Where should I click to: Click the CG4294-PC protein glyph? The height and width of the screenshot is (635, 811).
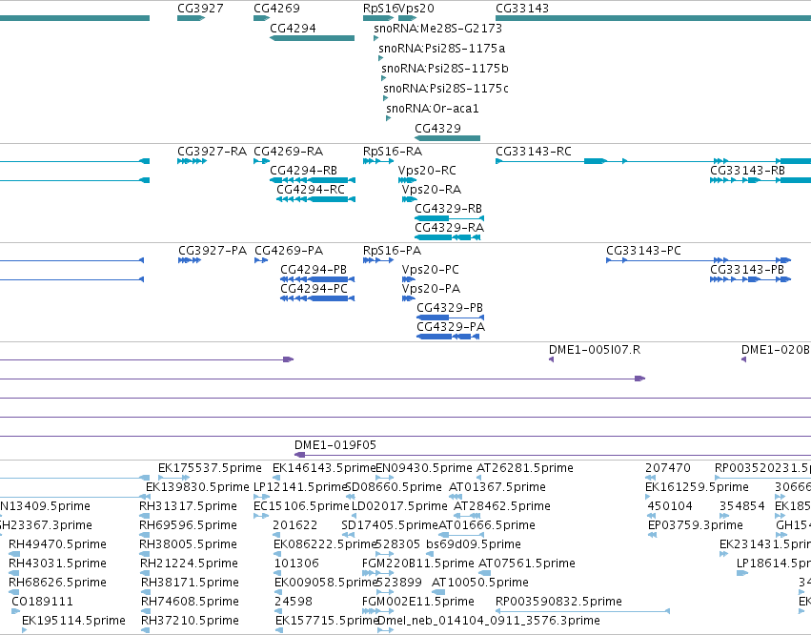(317, 298)
